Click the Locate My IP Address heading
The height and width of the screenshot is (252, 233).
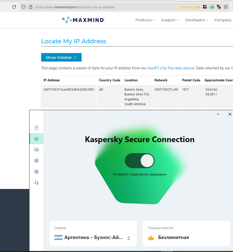click(74, 41)
